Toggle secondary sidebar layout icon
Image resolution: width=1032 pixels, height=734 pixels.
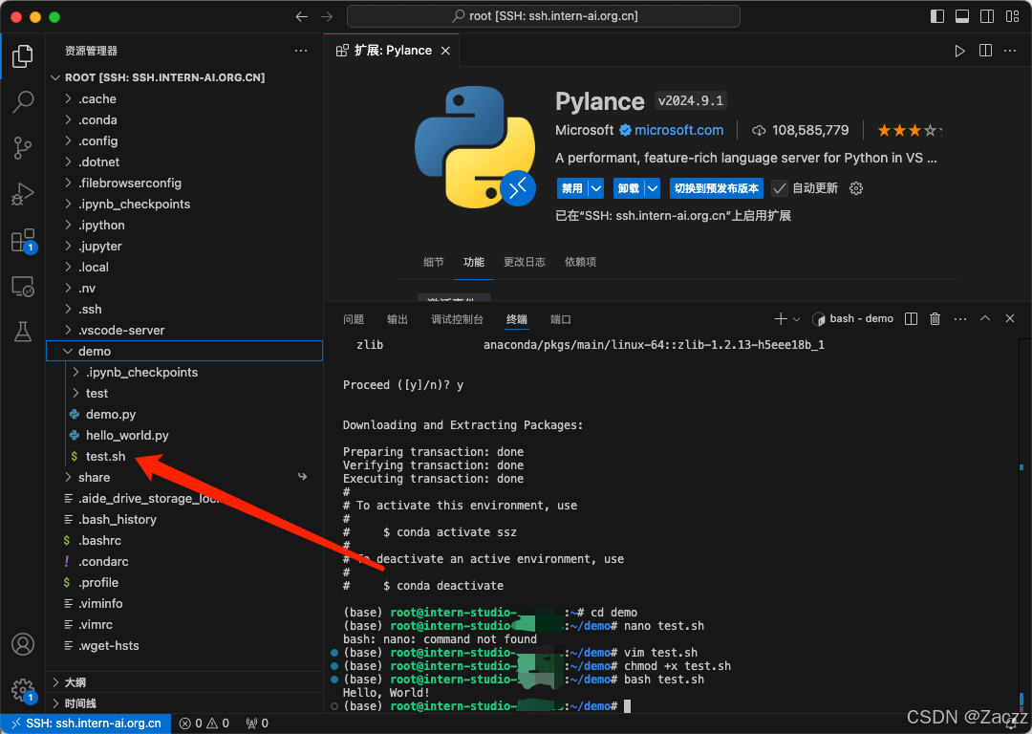pos(987,16)
